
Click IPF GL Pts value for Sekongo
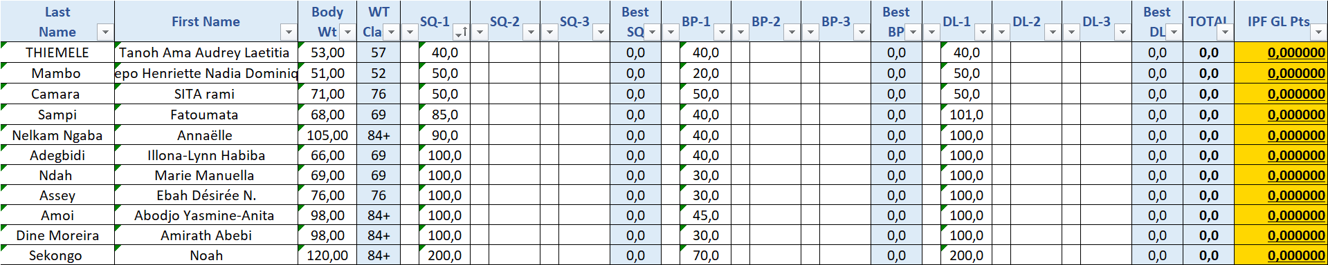1296,256
